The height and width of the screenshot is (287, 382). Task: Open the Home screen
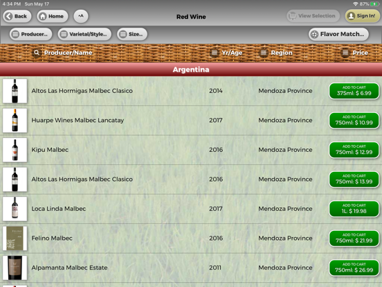[52, 17]
